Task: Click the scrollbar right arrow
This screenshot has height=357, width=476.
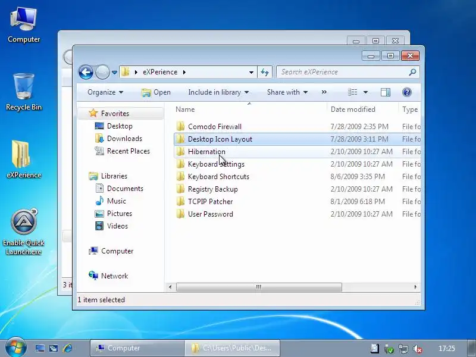Action: pyautogui.click(x=415, y=287)
